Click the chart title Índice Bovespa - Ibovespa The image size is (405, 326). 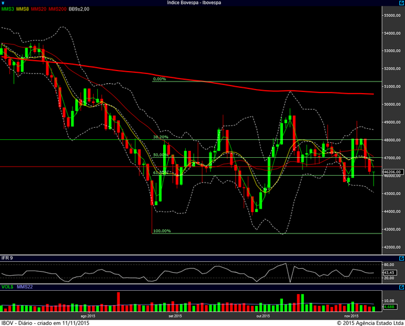coord(194,2)
